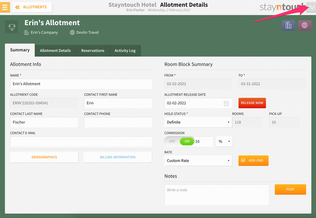Edit the Contact First Name field
This screenshot has height=218, width=316.
coord(118,103)
